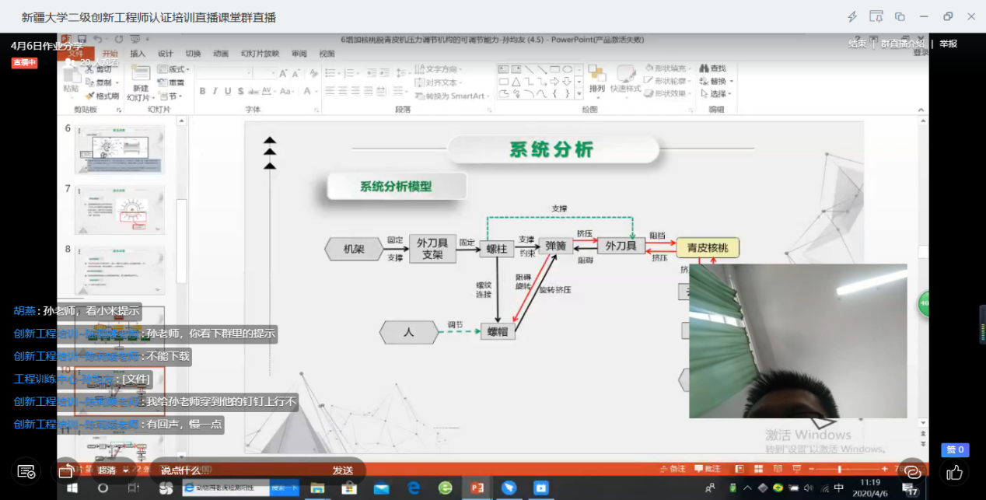Toggle Italic text formatting
986x500 pixels.
pos(215,91)
